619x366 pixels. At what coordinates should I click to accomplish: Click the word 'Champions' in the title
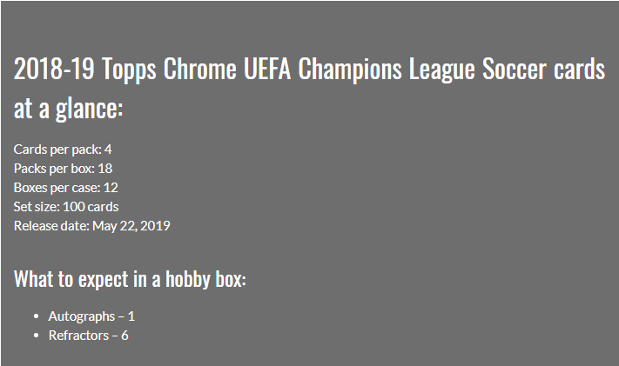tap(350, 70)
